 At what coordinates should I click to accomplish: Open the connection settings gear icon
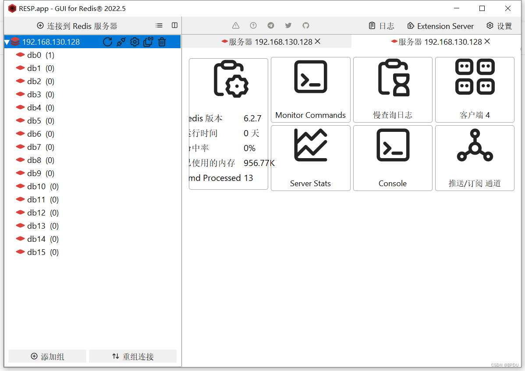click(135, 42)
